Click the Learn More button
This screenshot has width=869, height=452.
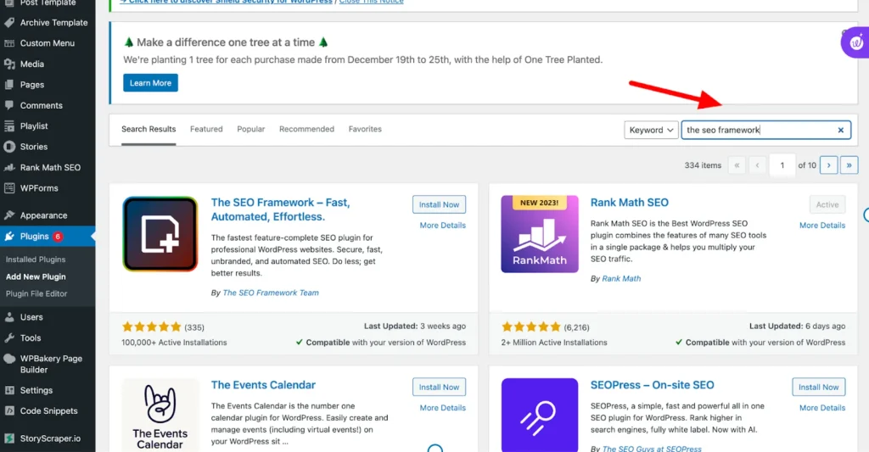[x=150, y=83]
